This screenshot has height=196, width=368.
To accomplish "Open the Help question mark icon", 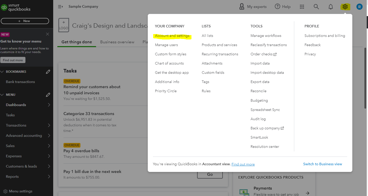I will click(277, 7).
